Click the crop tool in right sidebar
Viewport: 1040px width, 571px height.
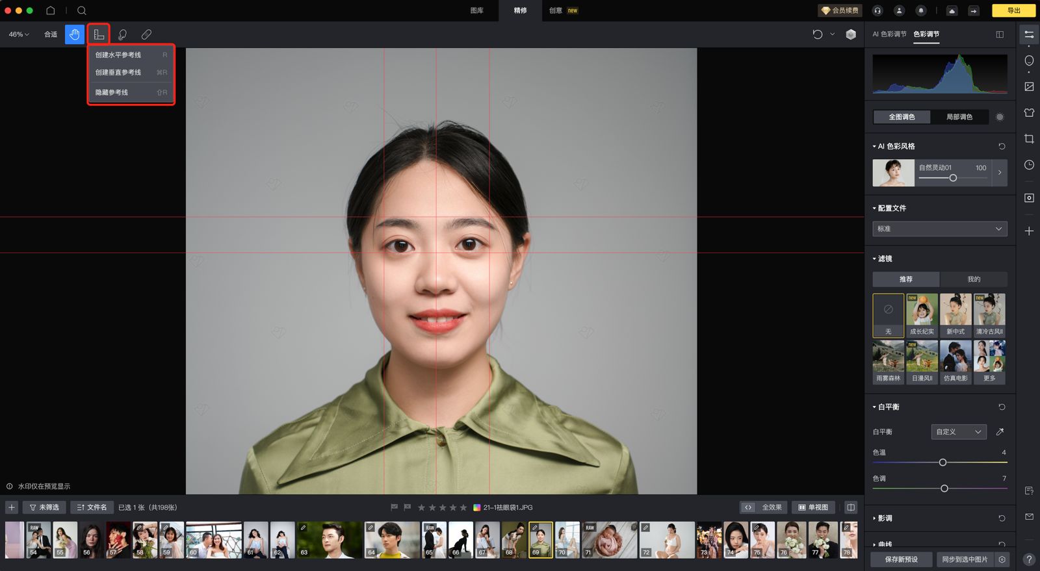(x=1029, y=139)
